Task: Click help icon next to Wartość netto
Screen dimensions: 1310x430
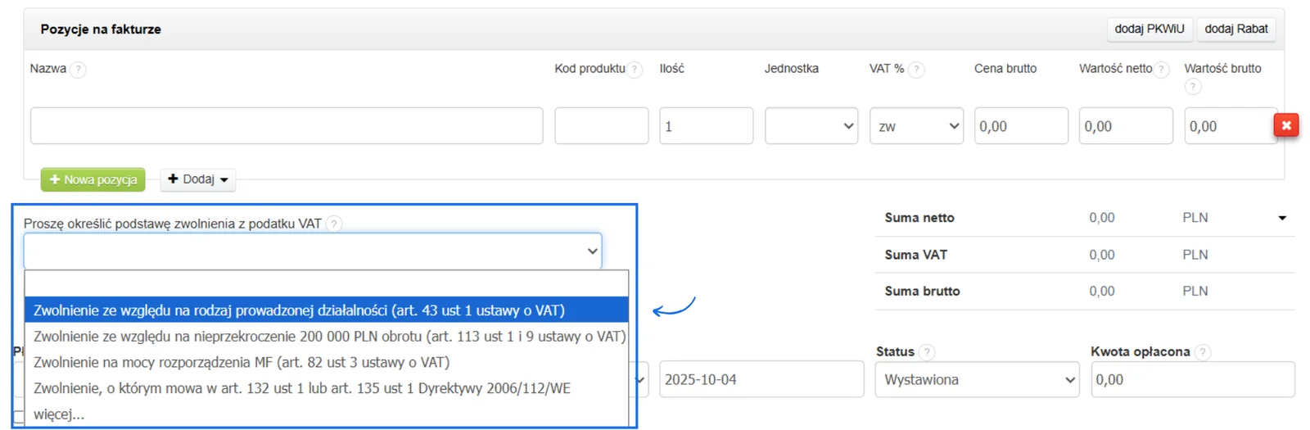Action: pyautogui.click(x=1161, y=70)
